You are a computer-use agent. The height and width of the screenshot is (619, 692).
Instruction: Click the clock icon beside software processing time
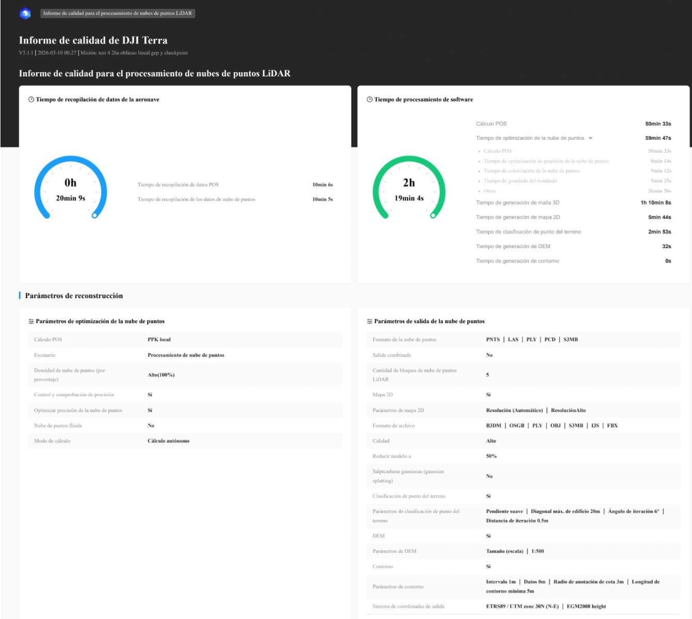point(369,100)
